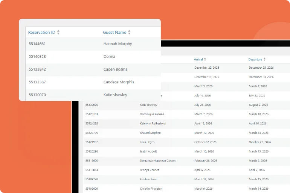Select the April 9, 2026 departure date
290x193 pixels.
(x=258, y=170)
